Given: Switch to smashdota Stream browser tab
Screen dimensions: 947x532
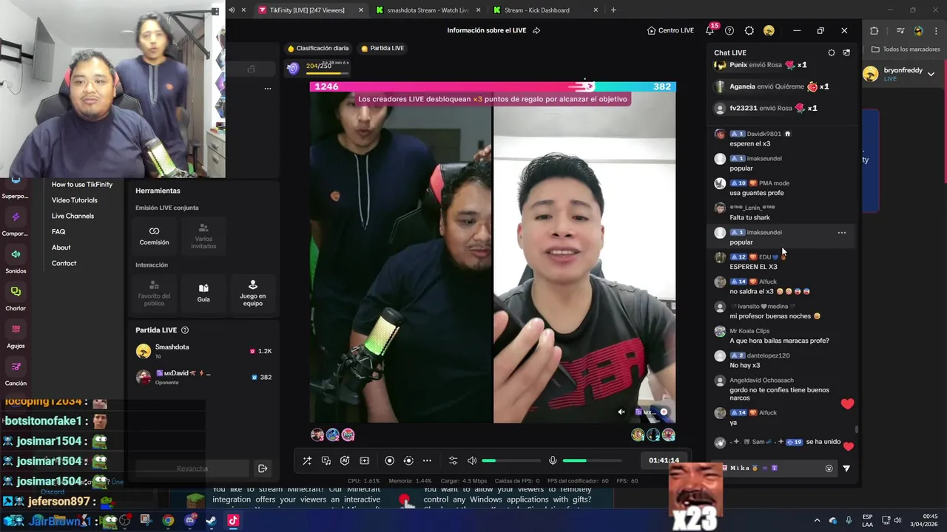Looking at the screenshot, I should pyautogui.click(x=428, y=10).
